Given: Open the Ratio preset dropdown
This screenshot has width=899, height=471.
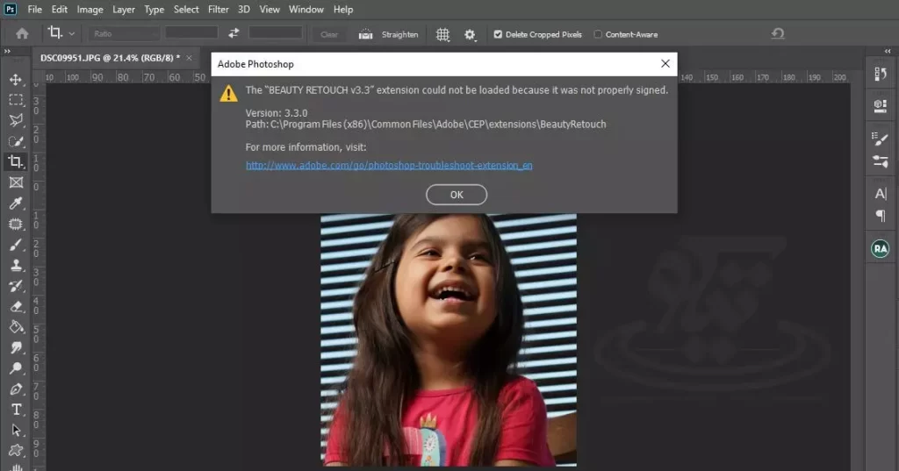Looking at the screenshot, I should tap(124, 33).
